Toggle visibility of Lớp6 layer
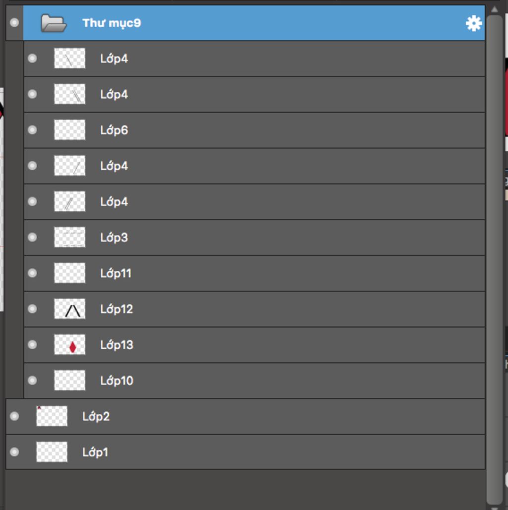 coord(32,130)
